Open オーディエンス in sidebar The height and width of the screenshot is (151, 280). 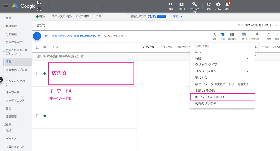(x=15, y=101)
